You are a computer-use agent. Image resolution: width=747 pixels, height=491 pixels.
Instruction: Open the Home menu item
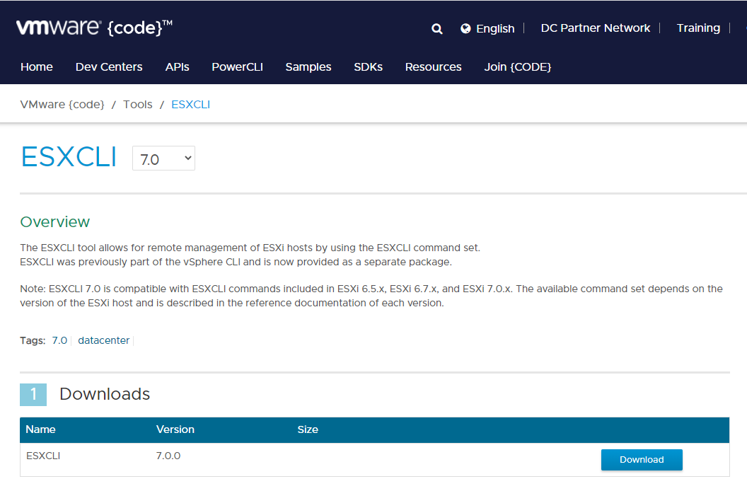click(x=37, y=67)
